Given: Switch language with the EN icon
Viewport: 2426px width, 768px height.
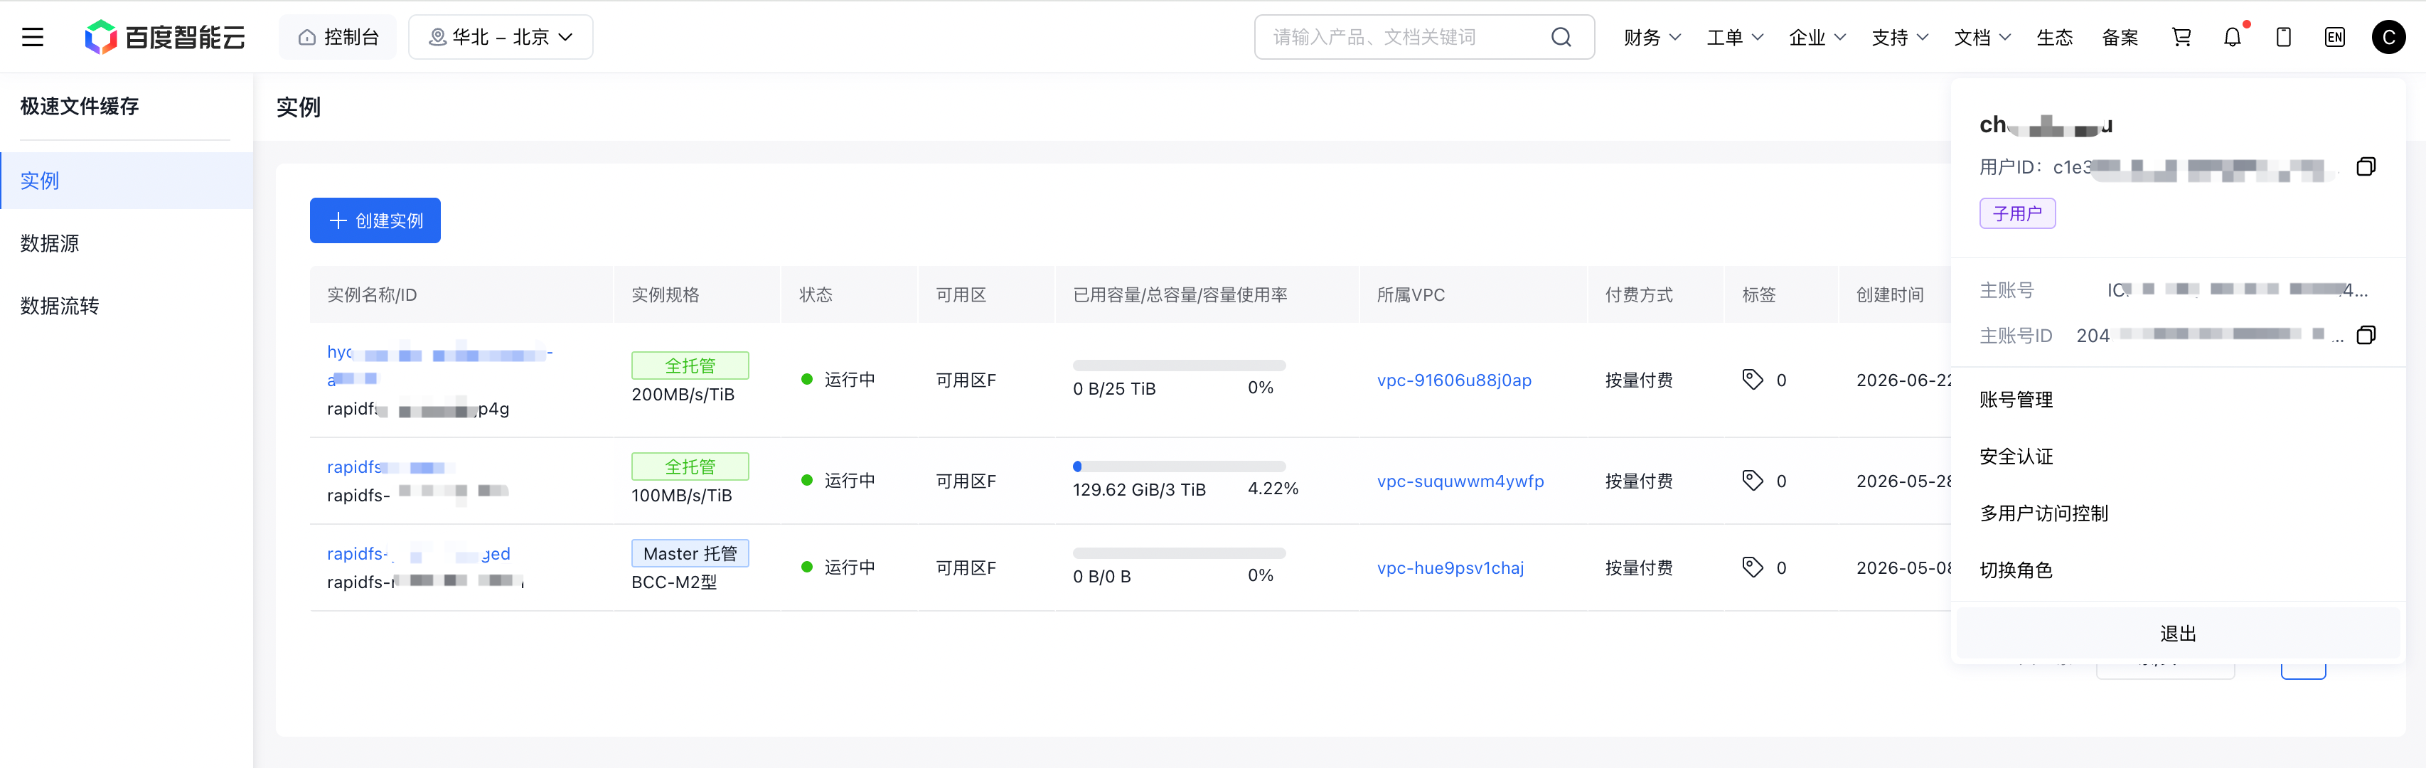Looking at the screenshot, I should [x=2334, y=37].
